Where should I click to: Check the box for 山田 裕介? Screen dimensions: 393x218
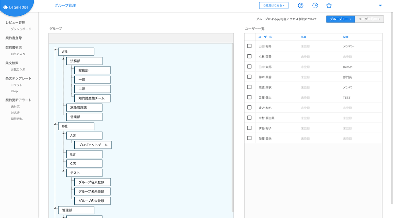pyautogui.click(x=249, y=46)
